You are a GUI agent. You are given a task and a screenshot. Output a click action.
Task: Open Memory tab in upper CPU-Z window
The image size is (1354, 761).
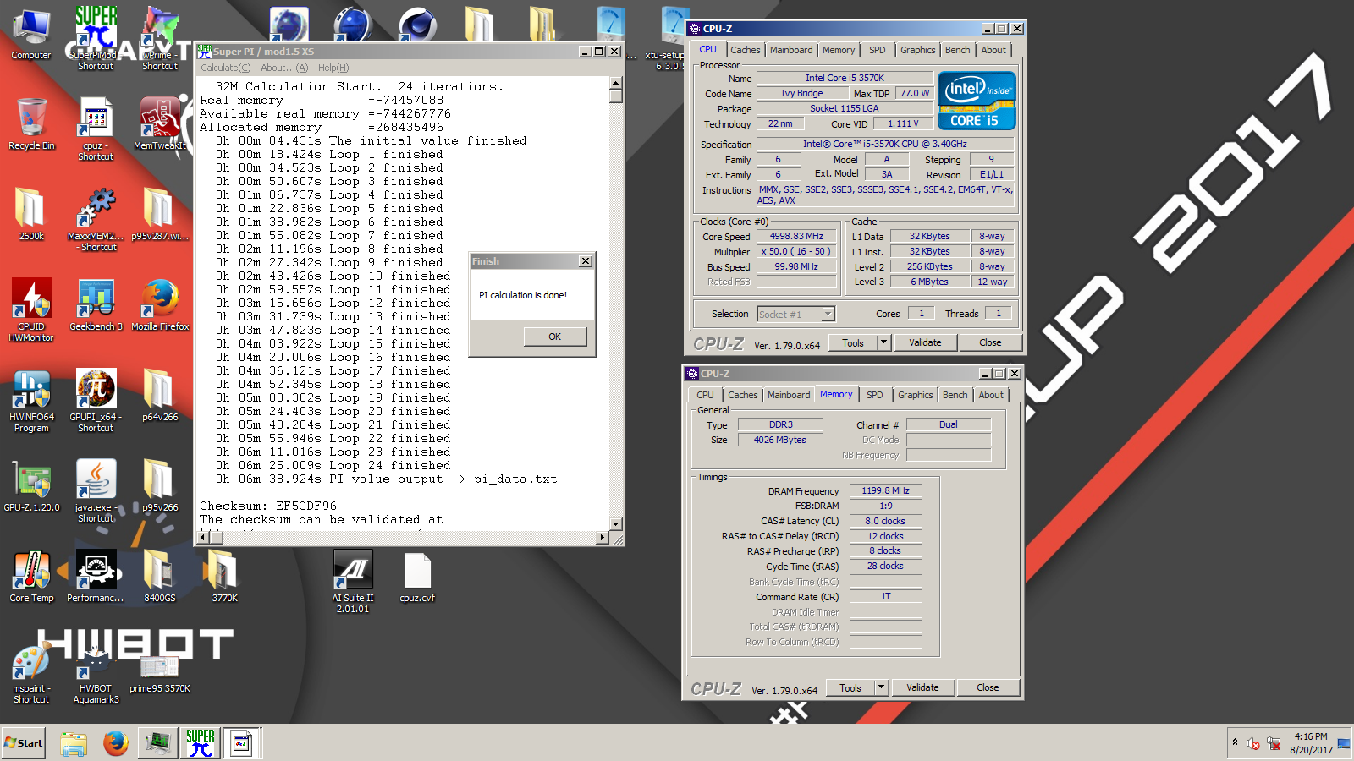(x=839, y=50)
